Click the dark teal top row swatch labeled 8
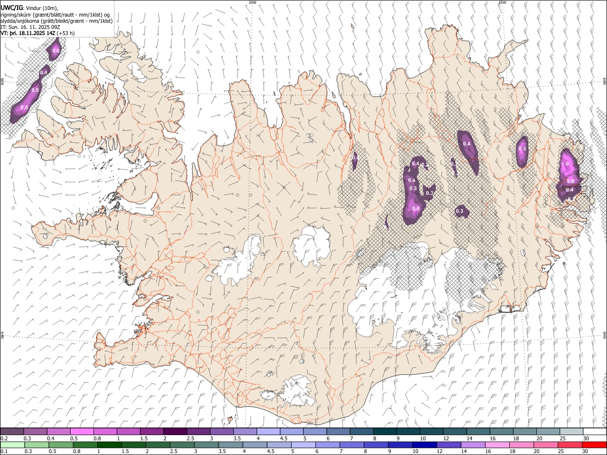607x455 pixels. (x=385, y=432)
